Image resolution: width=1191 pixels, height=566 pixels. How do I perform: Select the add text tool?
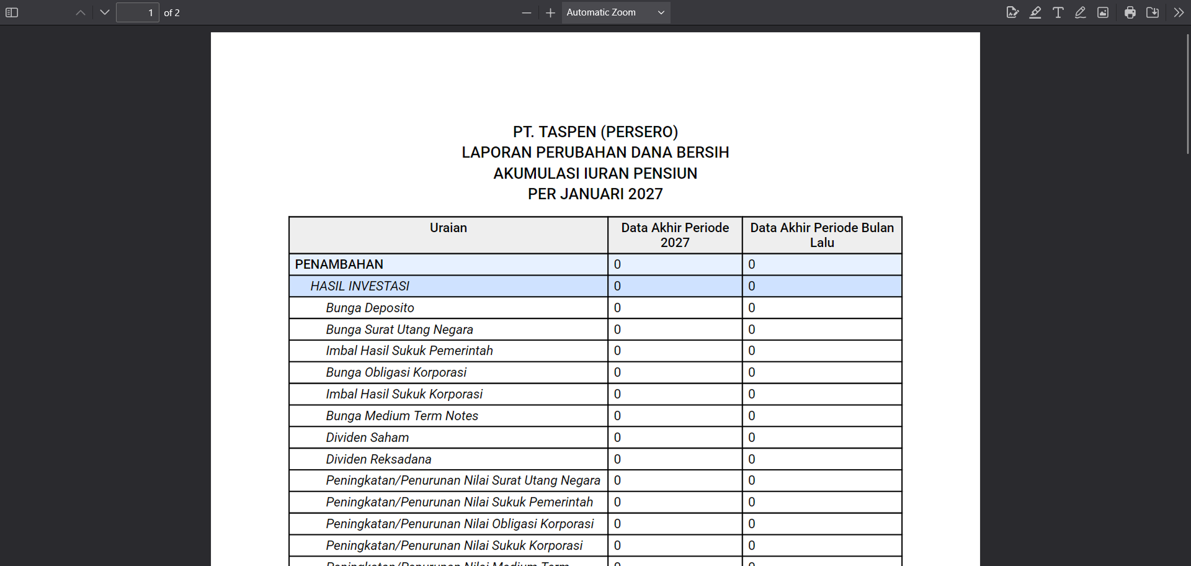[x=1058, y=12]
